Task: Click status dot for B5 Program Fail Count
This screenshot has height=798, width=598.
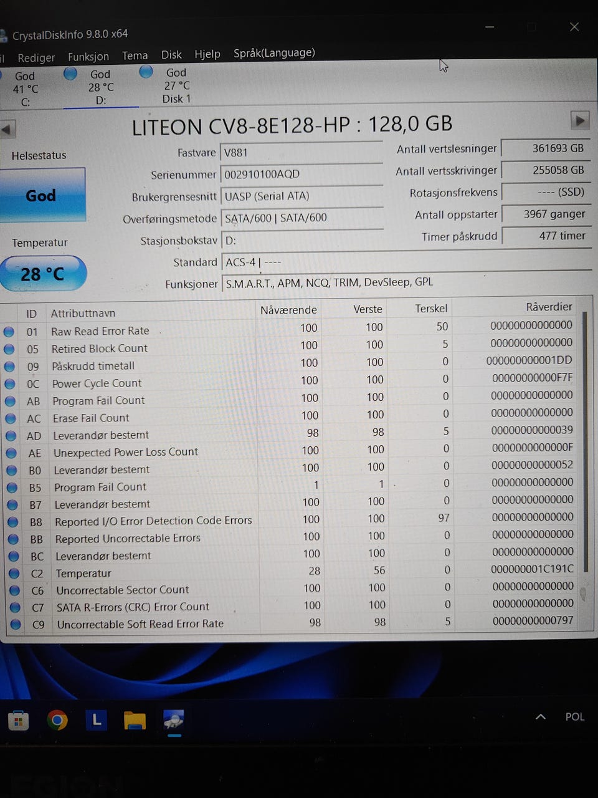Action: (12, 488)
